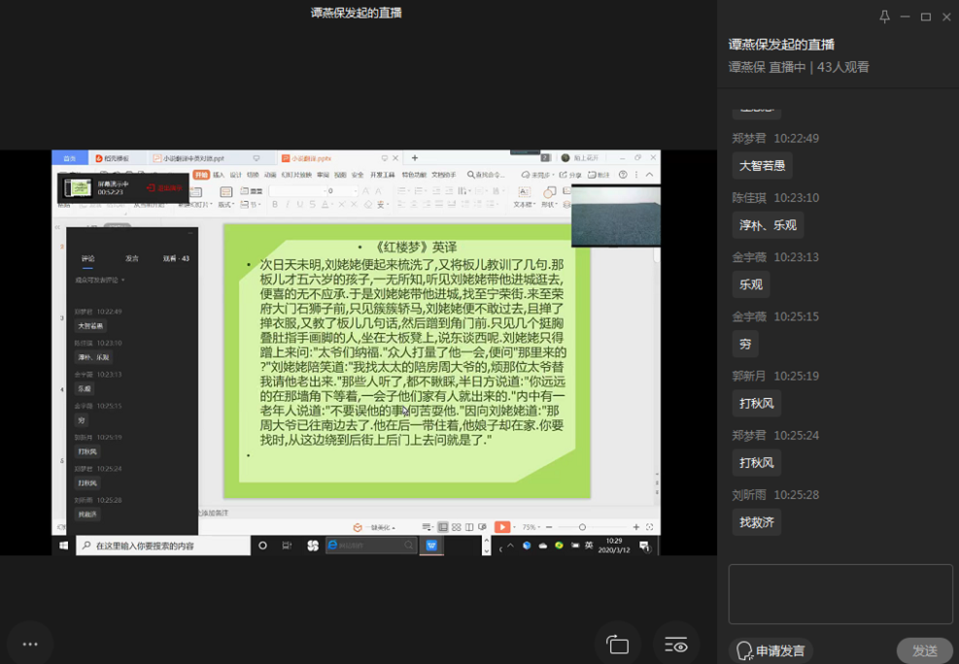
Task: Click the orange slideshow play button
Action: pyautogui.click(x=502, y=527)
